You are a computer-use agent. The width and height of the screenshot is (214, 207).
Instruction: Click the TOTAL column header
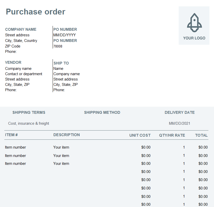pyautogui.click(x=201, y=135)
